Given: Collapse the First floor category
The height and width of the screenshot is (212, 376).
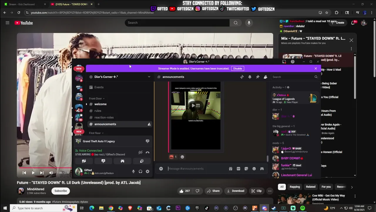Looking at the screenshot, I should pyautogui.click(x=96, y=133).
